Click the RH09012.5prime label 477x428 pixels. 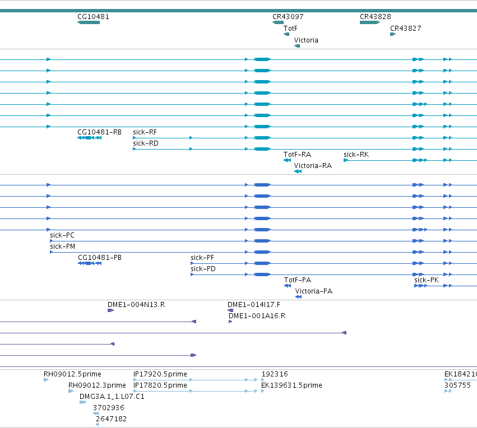pyautogui.click(x=72, y=374)
